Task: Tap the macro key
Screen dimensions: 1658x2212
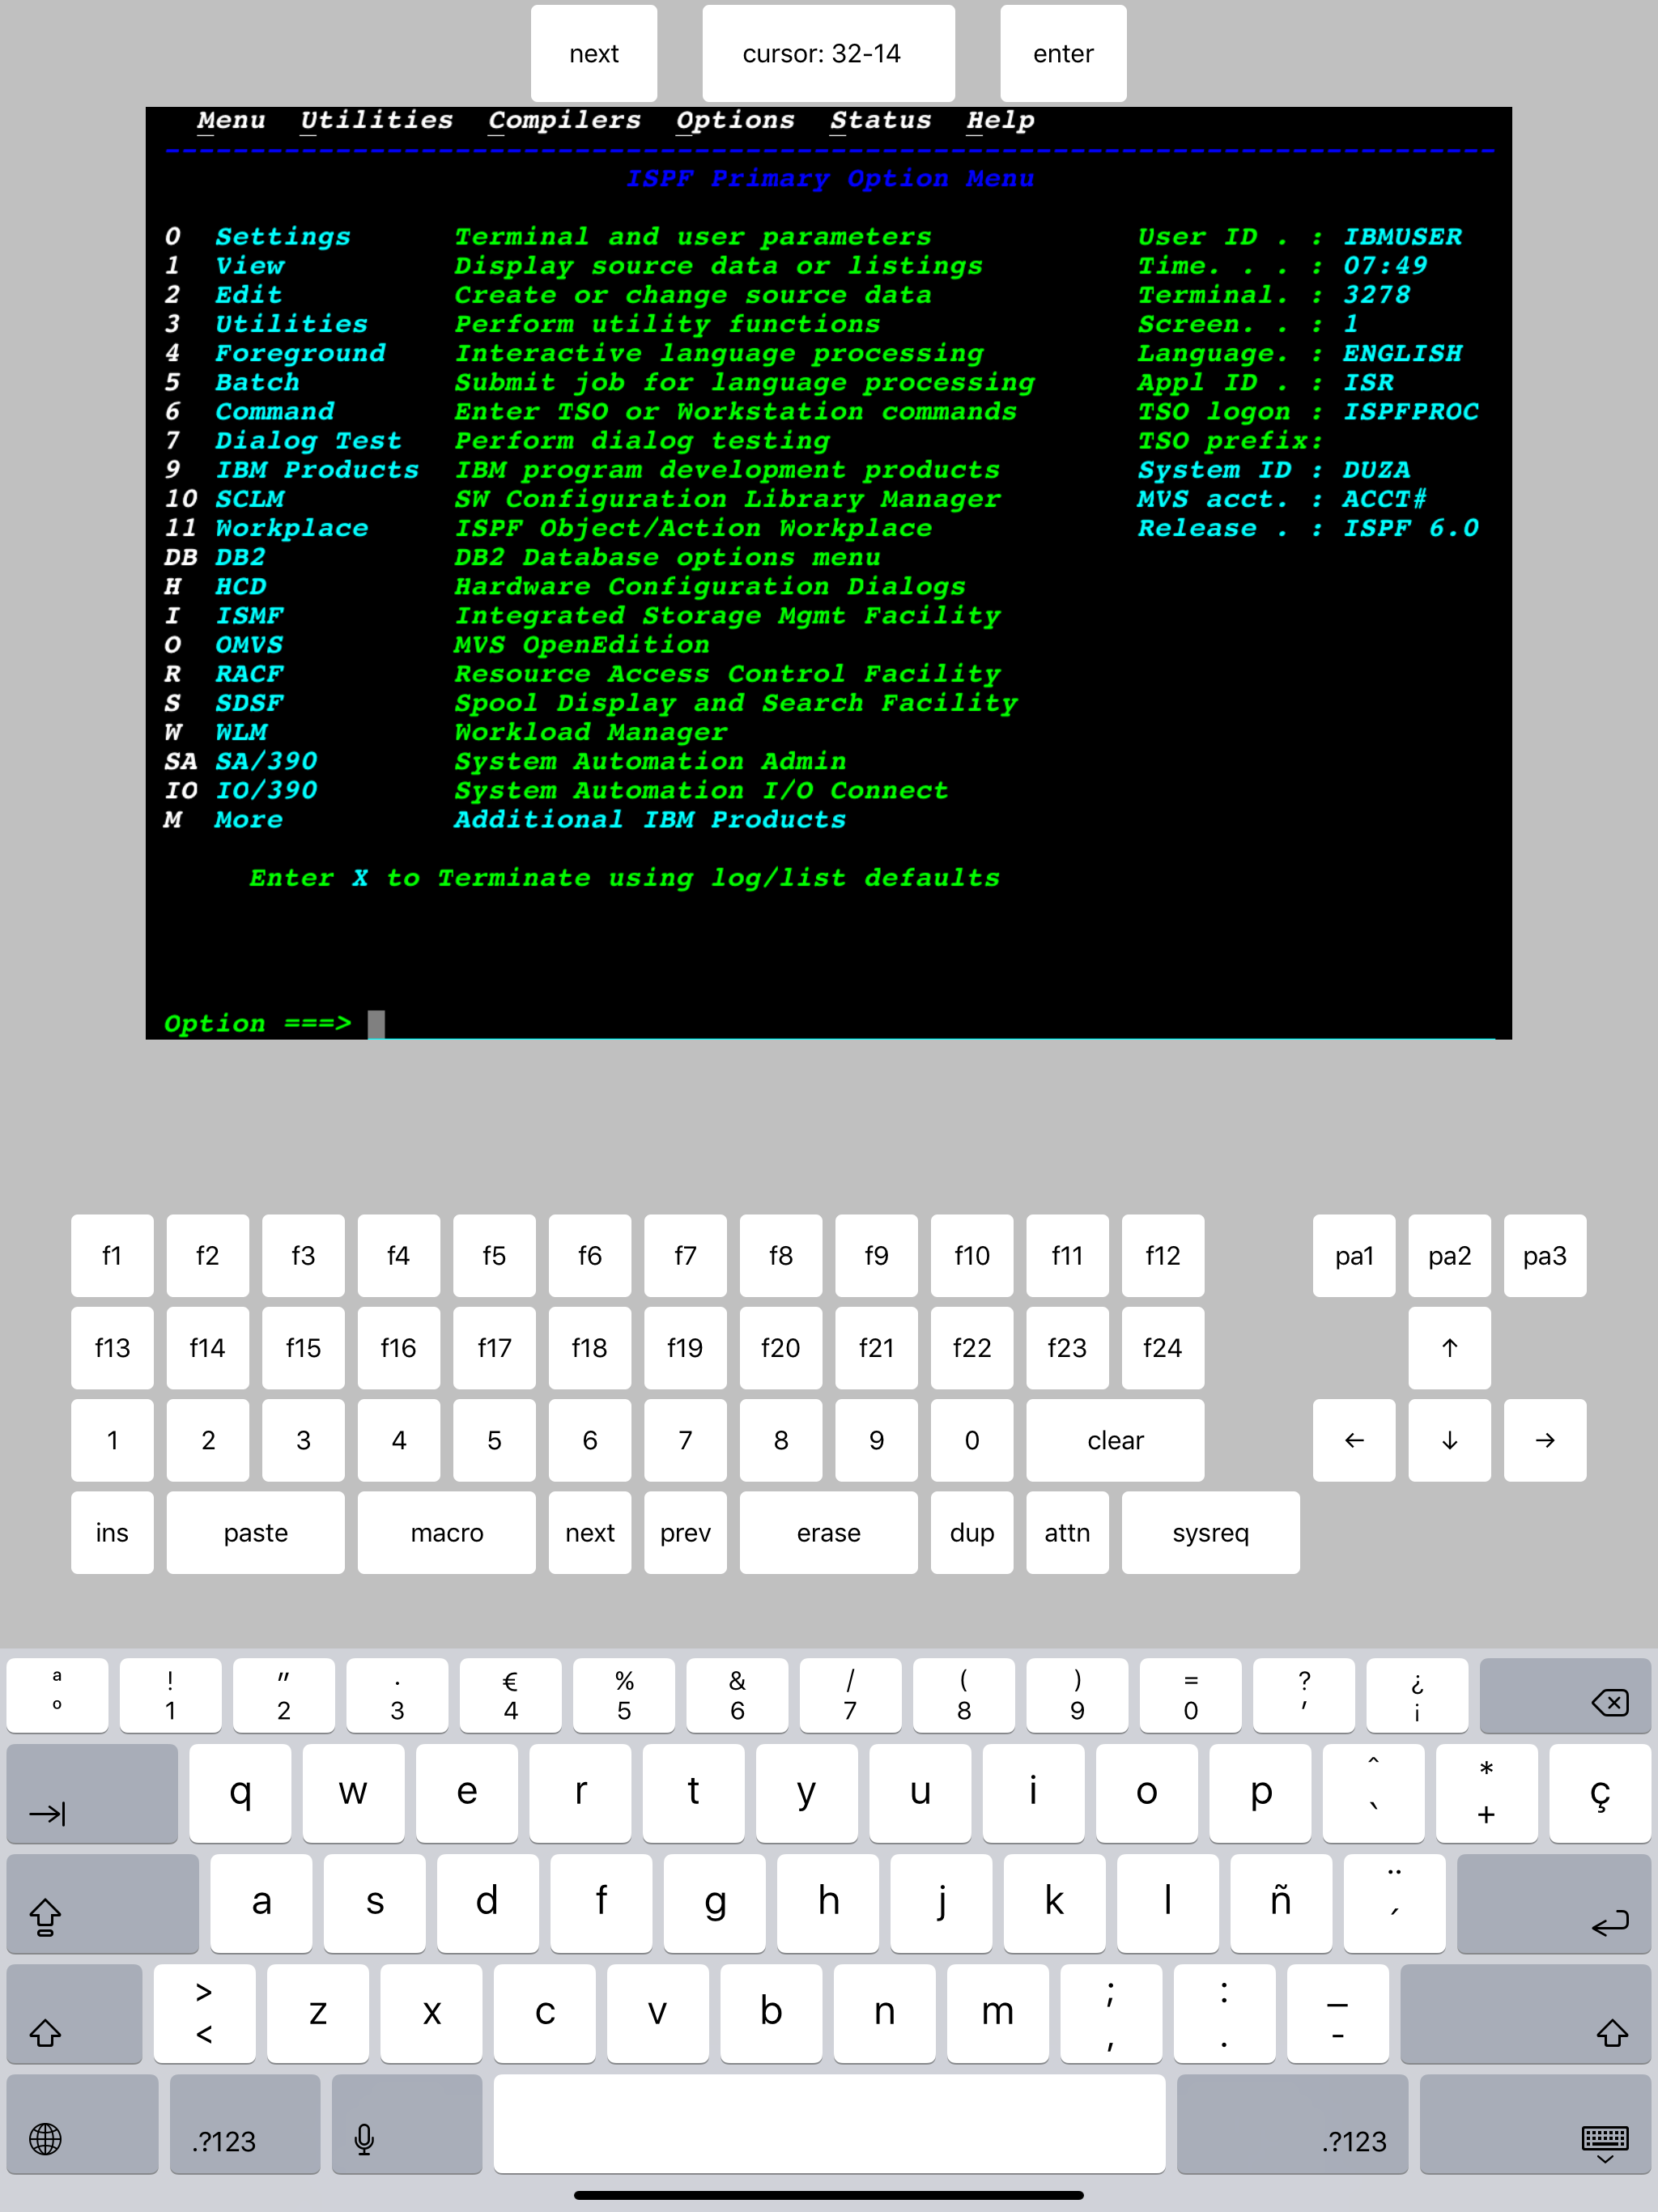Action: [x=446, y=1532]
